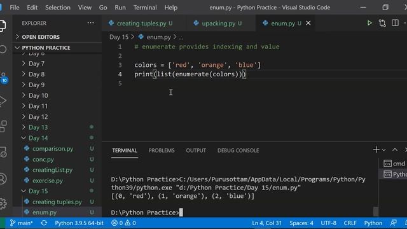Open changes compare icon in editor toolbar
Image resolution: width=407 pixels, height=229 pixels.
[382, 23]
